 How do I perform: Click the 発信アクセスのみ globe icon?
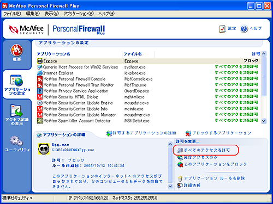pyautogui.click(x=180, y=157)
